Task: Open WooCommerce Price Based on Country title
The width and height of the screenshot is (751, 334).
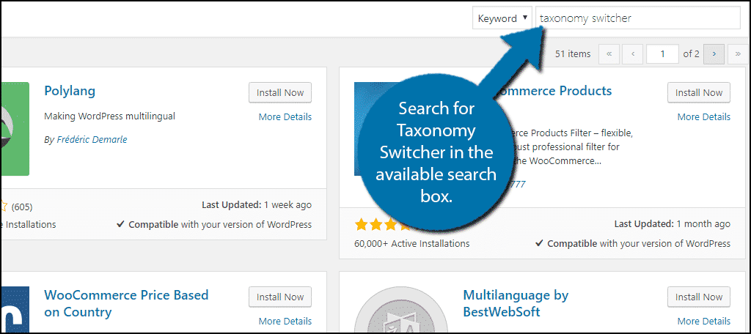Action: point(126,303)
